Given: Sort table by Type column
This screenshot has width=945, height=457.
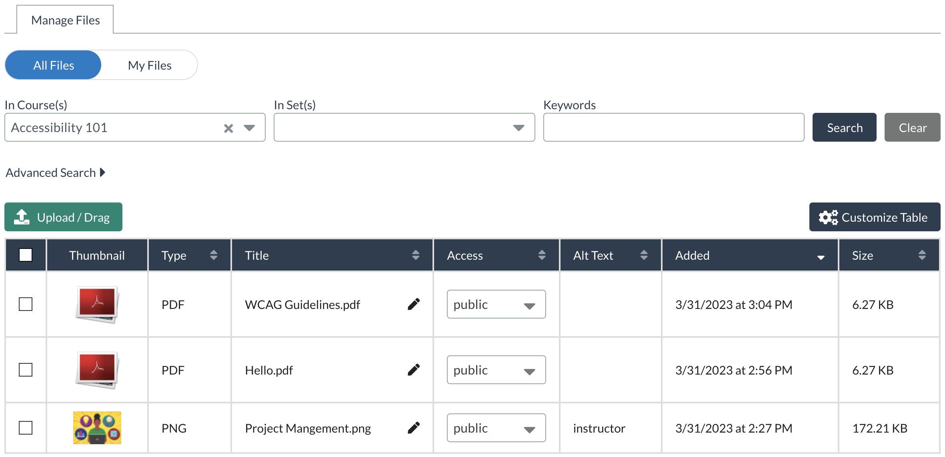Looking at the screenshot, I should point(213,255).
